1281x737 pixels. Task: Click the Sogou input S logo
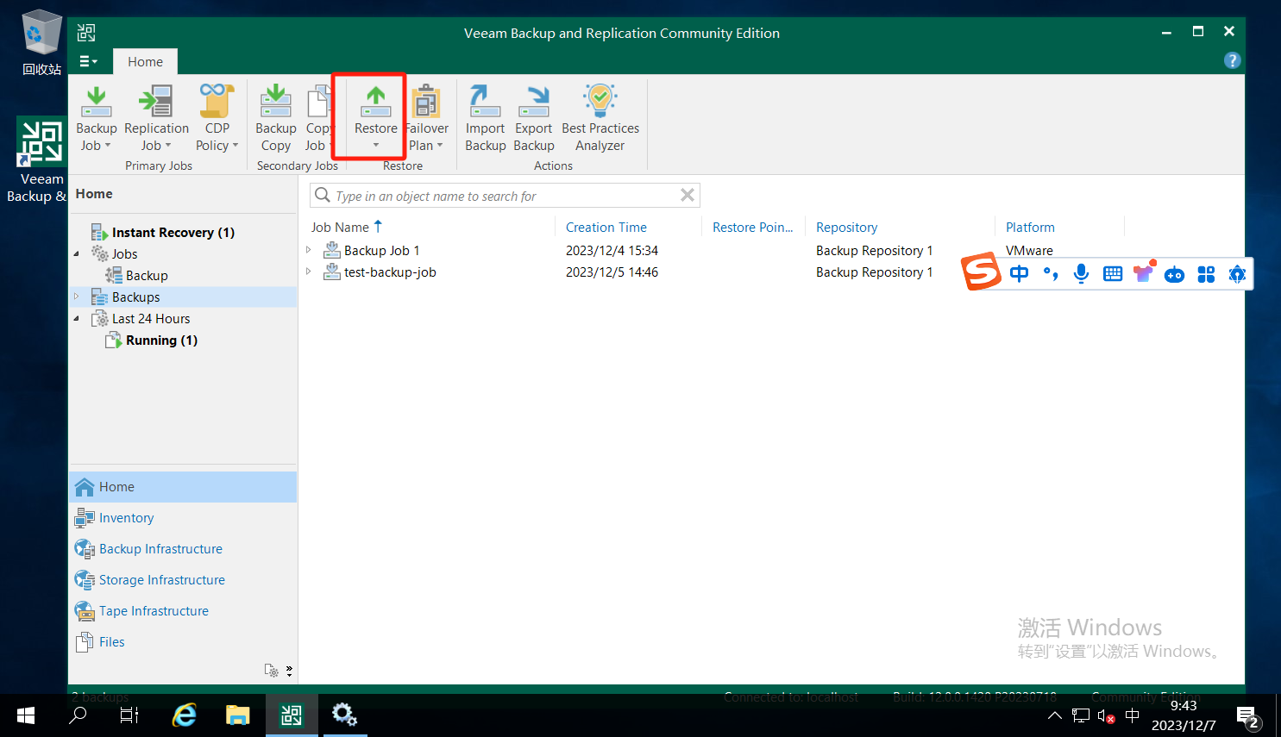[x=982, y=272]
